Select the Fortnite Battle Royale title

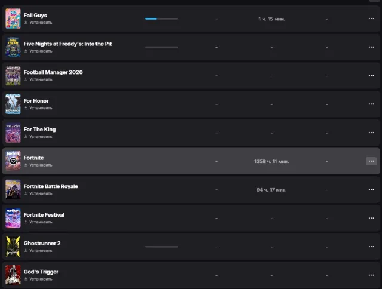tap(51, 186)
